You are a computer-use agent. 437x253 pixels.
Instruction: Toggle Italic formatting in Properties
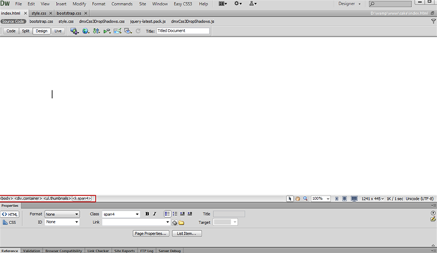[x=155, y=214]
